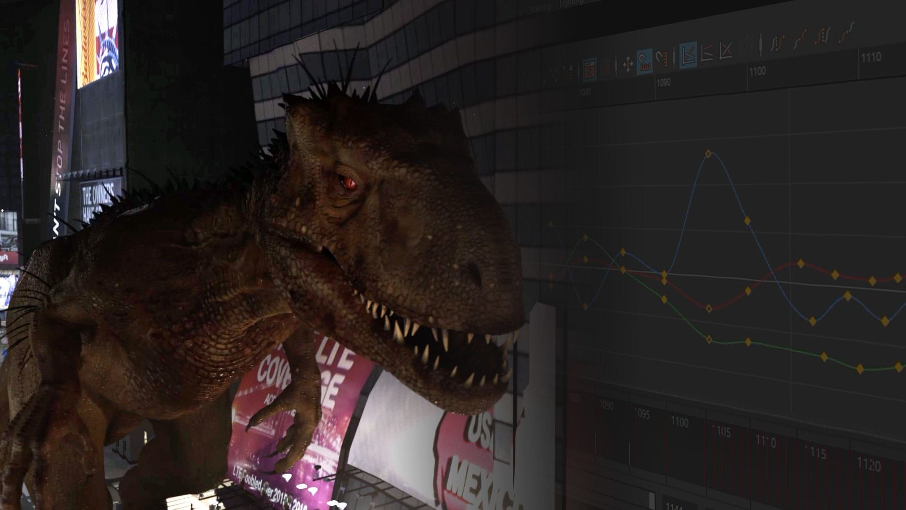Switch to Stacked View graph icon
Viewport: 906px width, 510px height.
(x=706, y=53)
